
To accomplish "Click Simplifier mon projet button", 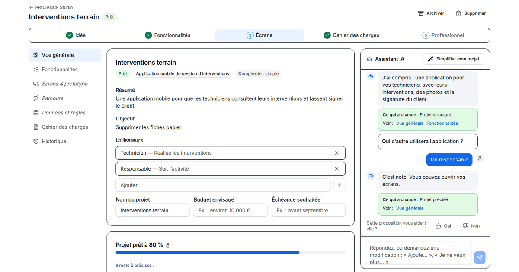I will click(x=454, y=59).
